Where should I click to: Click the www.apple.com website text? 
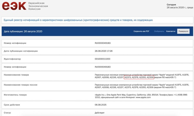click(x=143, y=97)
